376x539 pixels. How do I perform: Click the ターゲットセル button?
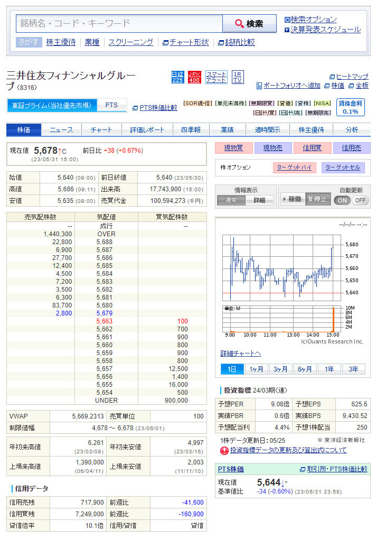342,168
